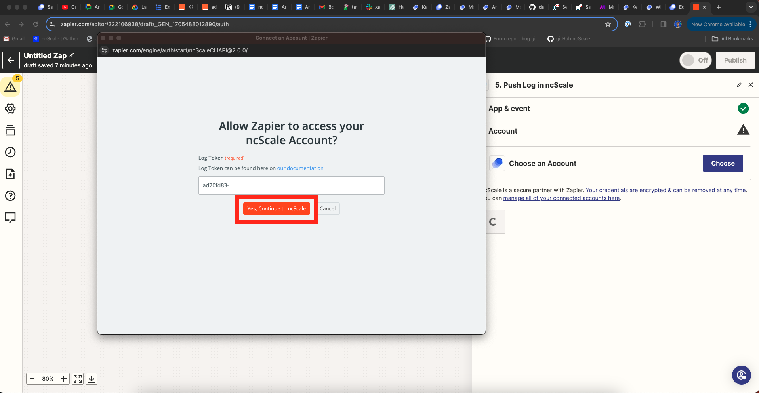The image size is (759, 393).
Task: View site info icon in main address bar
Action: [x=53, y=24]
